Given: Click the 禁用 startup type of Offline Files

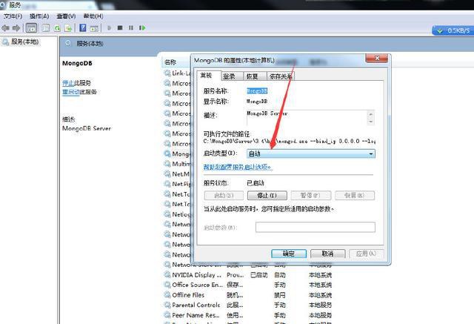Looking at the screenshot, I should click(x=280, y=295).
